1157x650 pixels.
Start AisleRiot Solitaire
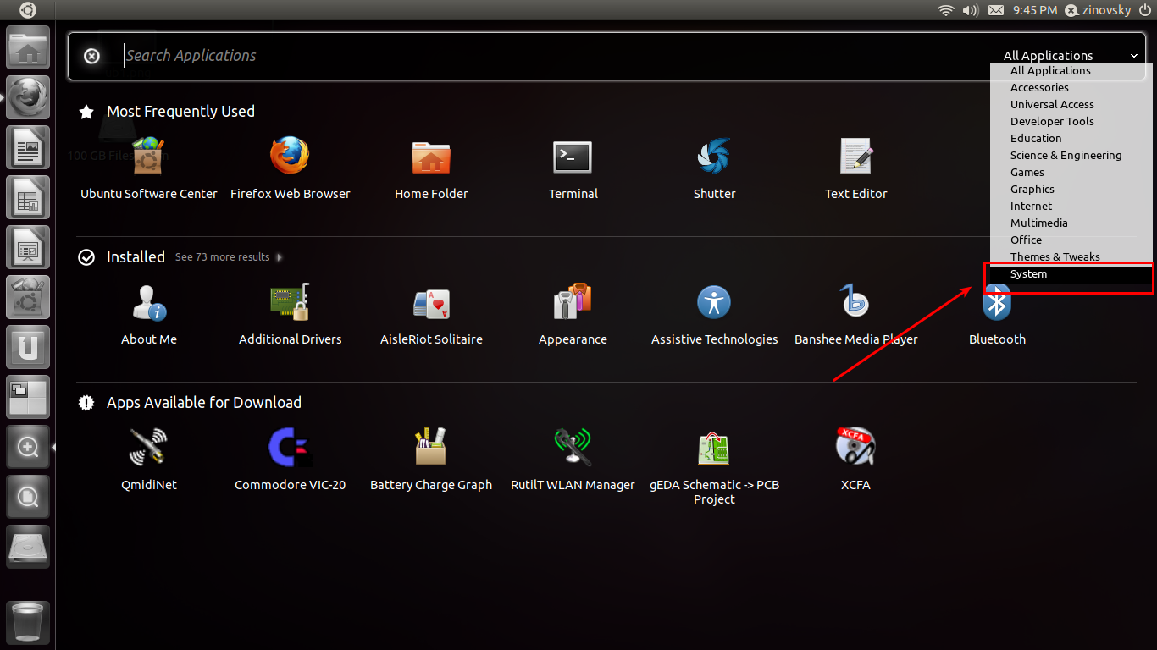[x=431, y=315]
